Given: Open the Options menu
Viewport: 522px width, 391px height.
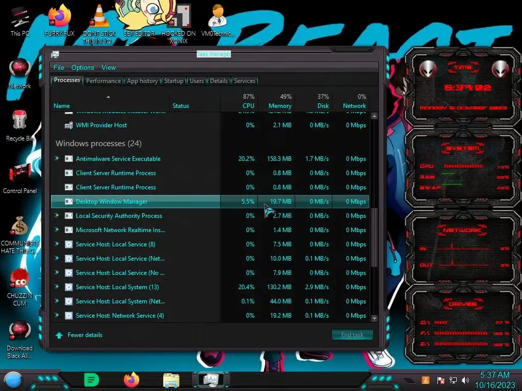Looking at the screenshot, I should click(83, 68).
